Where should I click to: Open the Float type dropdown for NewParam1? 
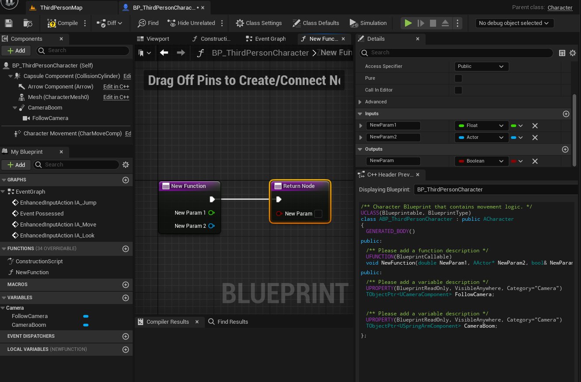(x=482, y=126)
